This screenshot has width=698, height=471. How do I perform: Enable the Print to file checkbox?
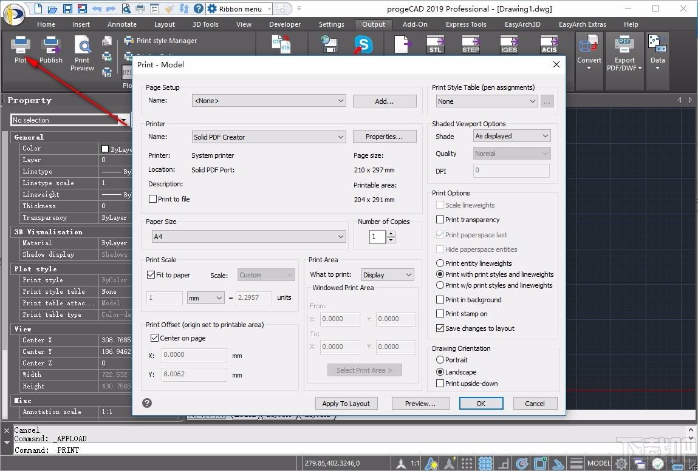pos(152,199)
